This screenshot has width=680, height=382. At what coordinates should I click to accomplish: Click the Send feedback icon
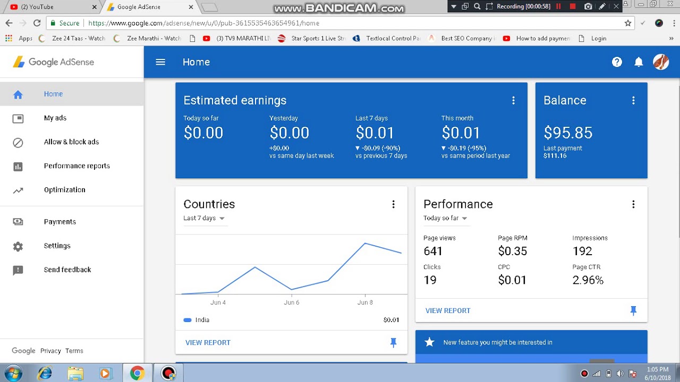coord(18,270)
